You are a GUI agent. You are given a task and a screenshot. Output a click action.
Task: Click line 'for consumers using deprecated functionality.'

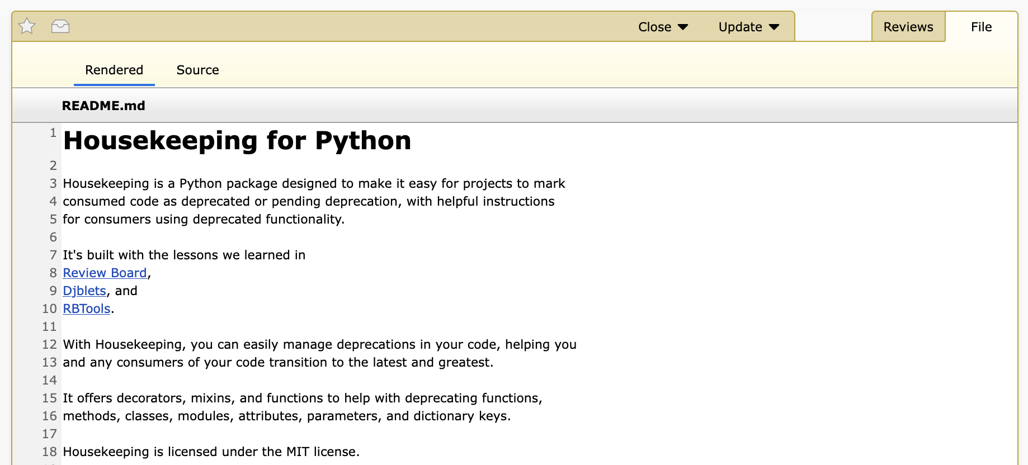204,219
